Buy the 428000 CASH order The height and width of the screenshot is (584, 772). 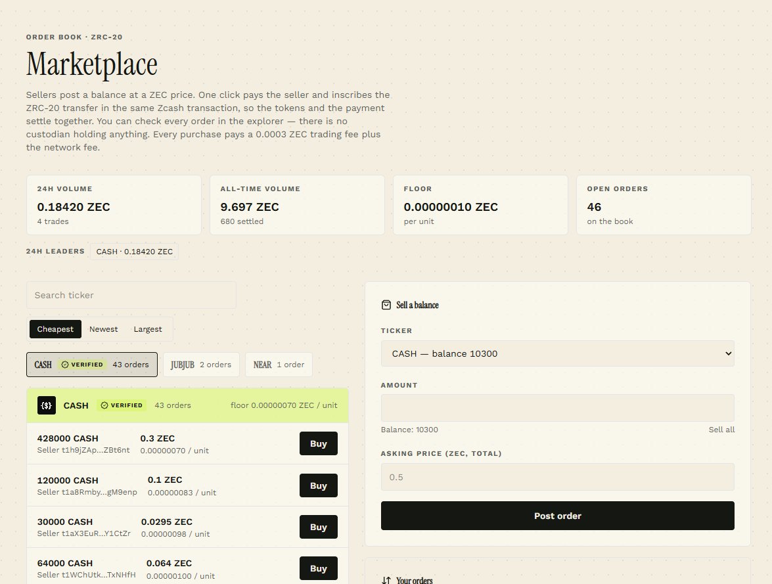tap(319, 443)
